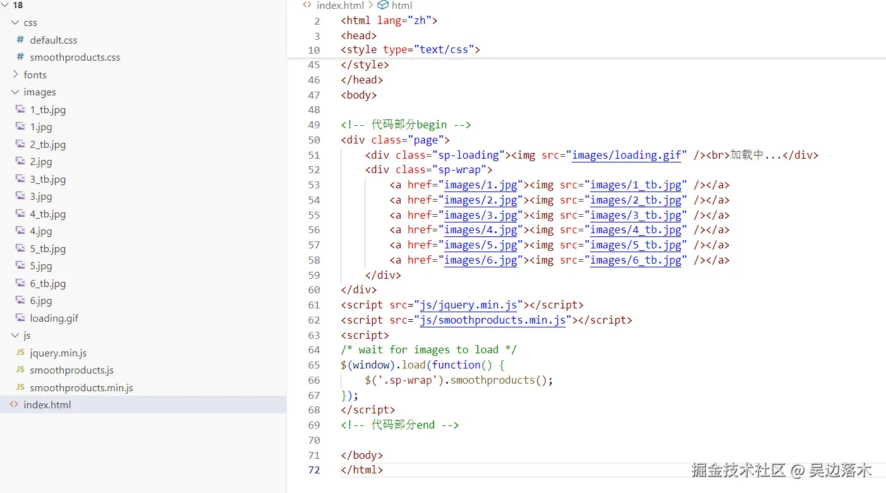The image size is (886, 493).
Task: Click the $(window).load(function() line
Action: (422, 365)
